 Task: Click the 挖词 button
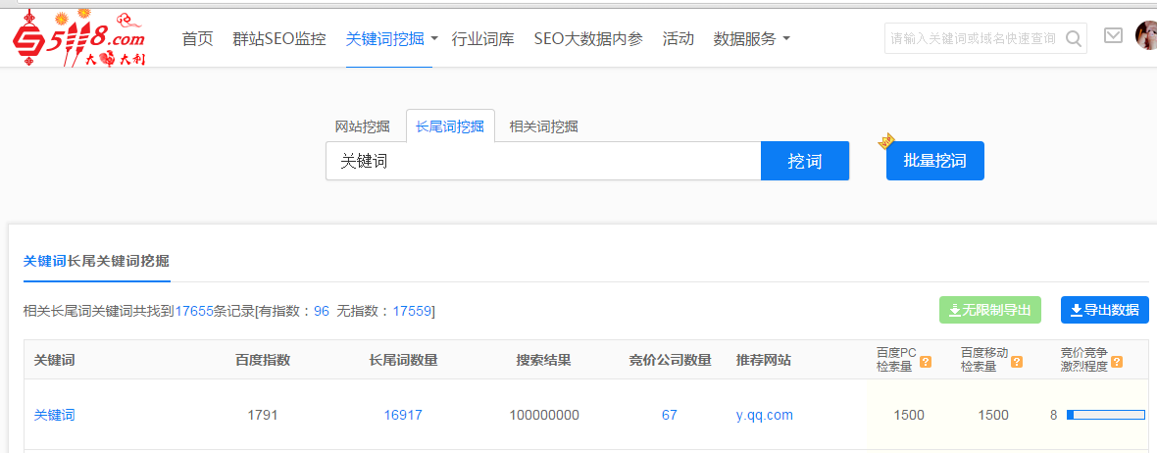tap(805, 161)
